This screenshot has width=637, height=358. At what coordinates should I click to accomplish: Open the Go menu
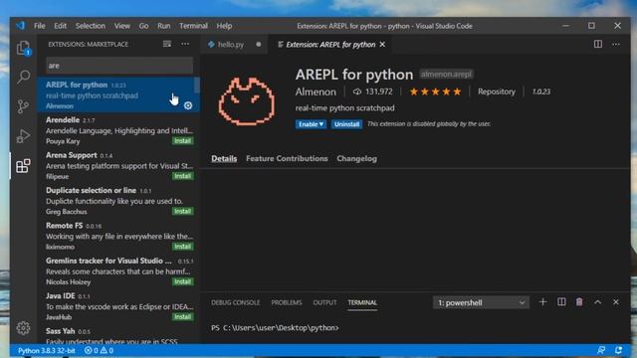pyautogui.click(x=143, y=26)
